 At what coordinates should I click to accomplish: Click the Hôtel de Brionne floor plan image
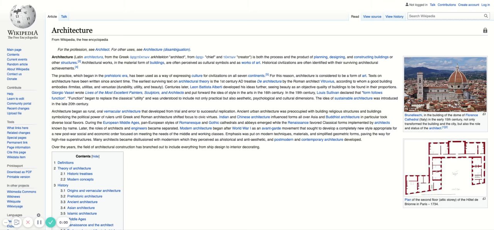[445, 168]
